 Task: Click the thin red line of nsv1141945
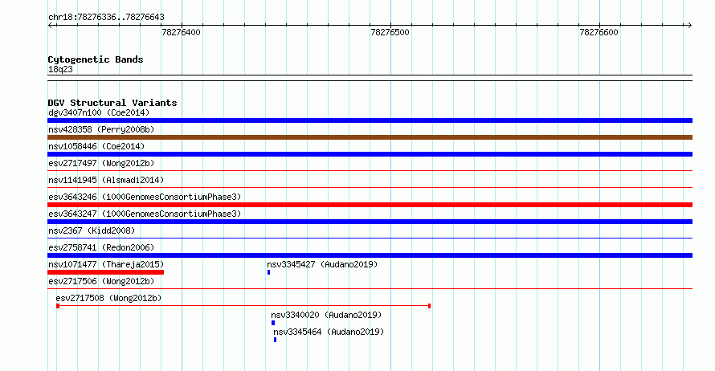pyautogui.click(x=370, y=188)
